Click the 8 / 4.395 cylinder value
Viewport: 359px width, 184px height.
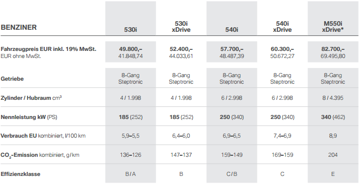(333, 98)
